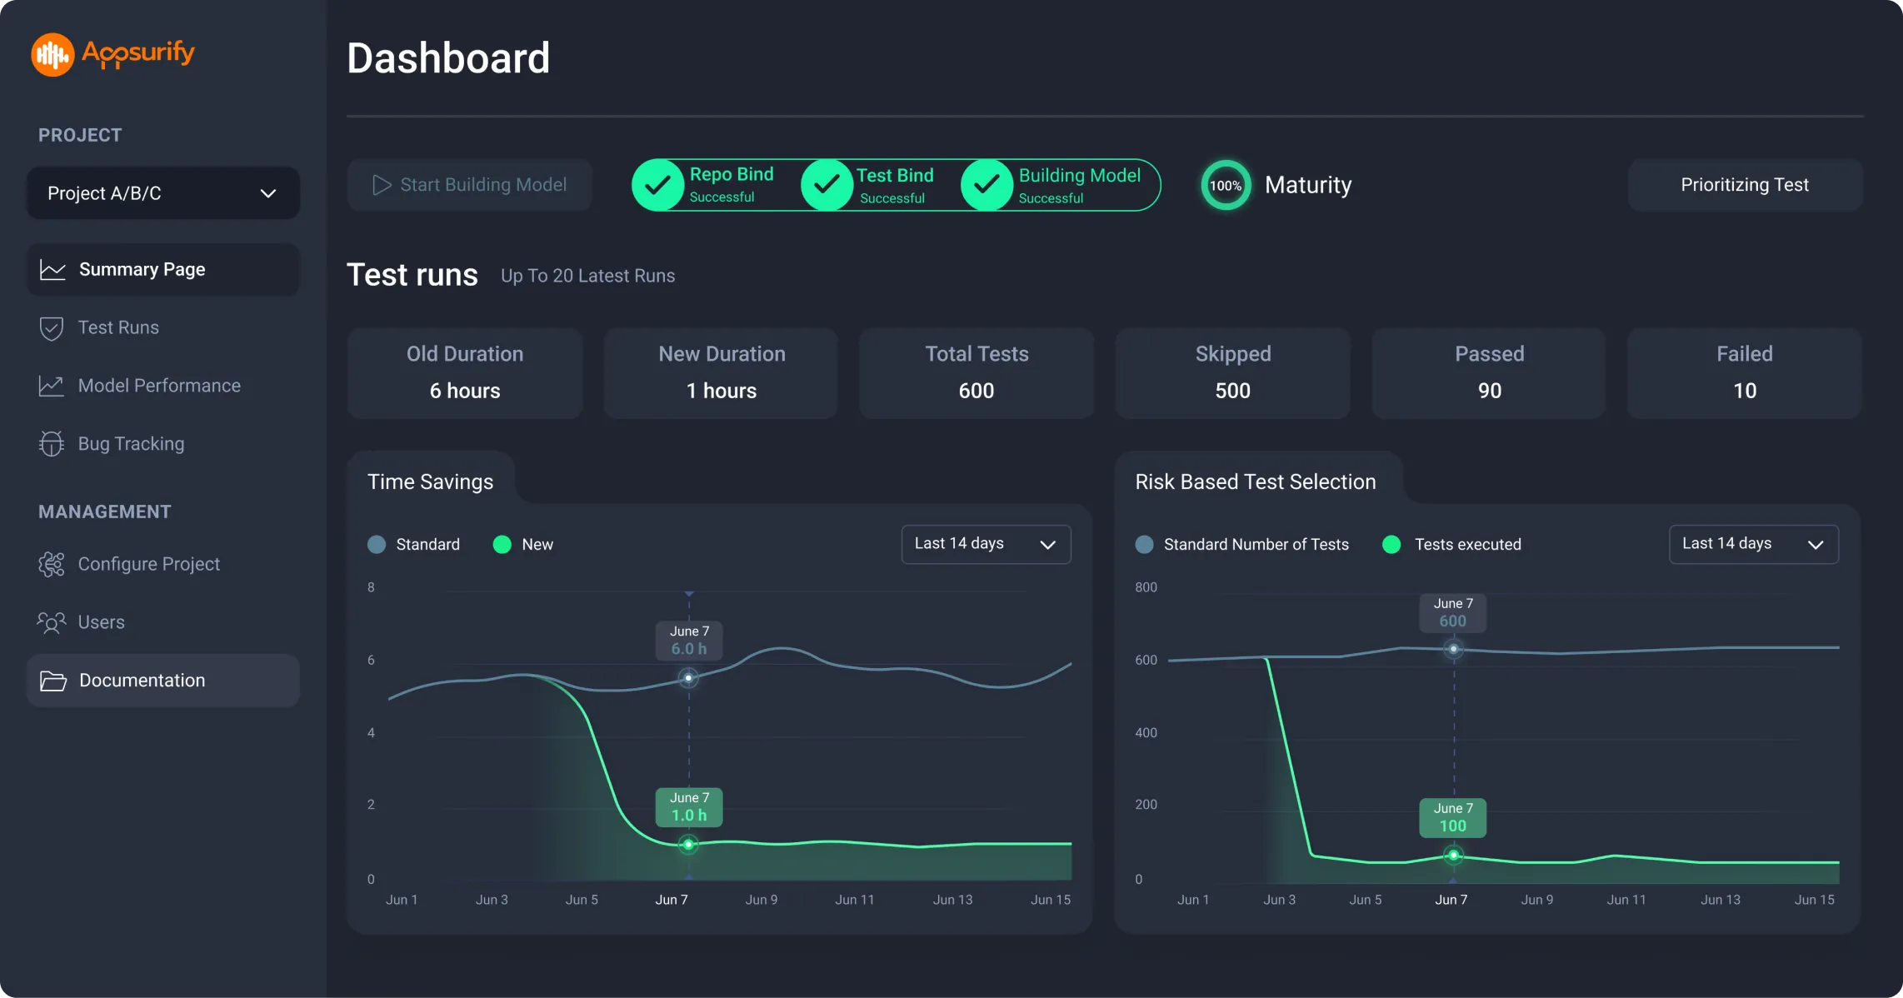This screenshot has height=998, width=1903.
Task: Click the 100% Maturity progress ring
Action: [1225, 185]
